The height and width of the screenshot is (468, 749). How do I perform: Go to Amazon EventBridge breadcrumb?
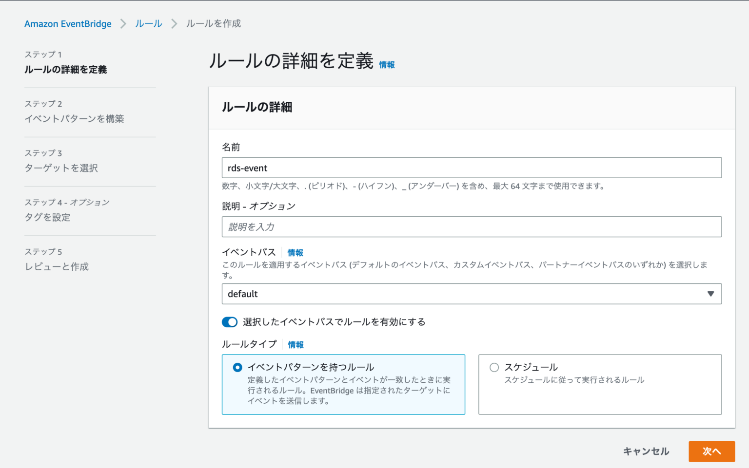click(x=67, y=23)
